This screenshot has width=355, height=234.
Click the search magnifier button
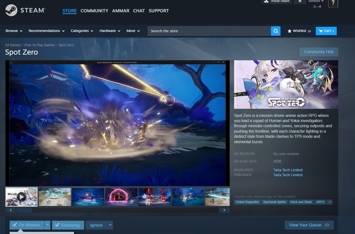click(x=276, y=31)
